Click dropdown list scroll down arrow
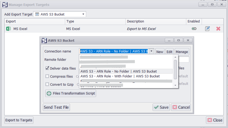228x128 pixels. (175, 85)
